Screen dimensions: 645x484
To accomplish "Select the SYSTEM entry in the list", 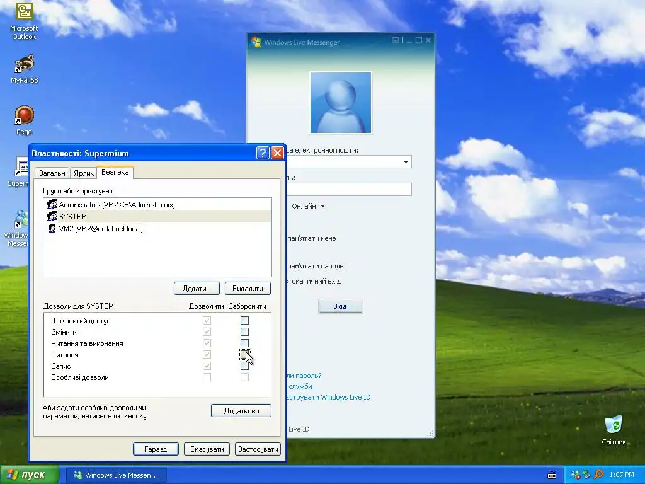I will click(157, 217).
